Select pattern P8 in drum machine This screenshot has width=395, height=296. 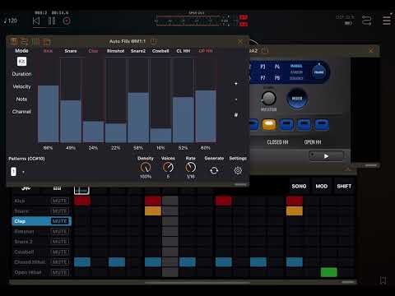coord(277,78)
